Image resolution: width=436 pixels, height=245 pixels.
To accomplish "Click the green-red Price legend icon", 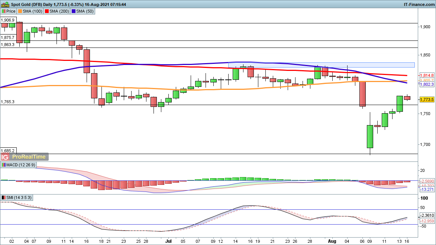I will pos(4,11).
